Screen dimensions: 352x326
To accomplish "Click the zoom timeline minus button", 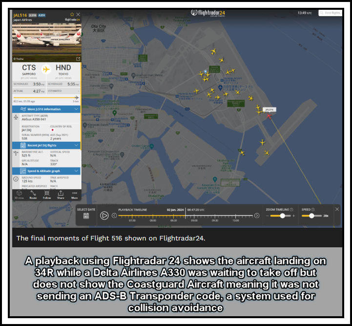I will tap(268, 216).
